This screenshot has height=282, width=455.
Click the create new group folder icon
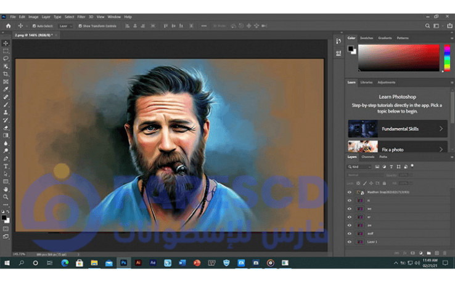coord(428,253)
